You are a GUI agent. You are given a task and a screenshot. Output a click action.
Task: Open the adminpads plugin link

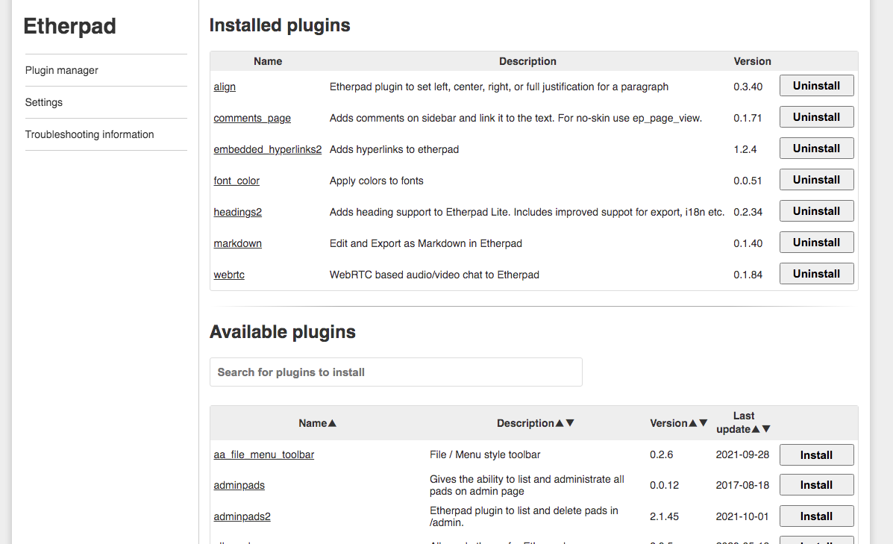(239, 485)
